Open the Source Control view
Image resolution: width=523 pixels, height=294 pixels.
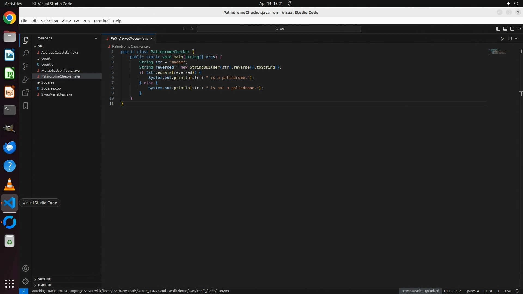(26, 66)
